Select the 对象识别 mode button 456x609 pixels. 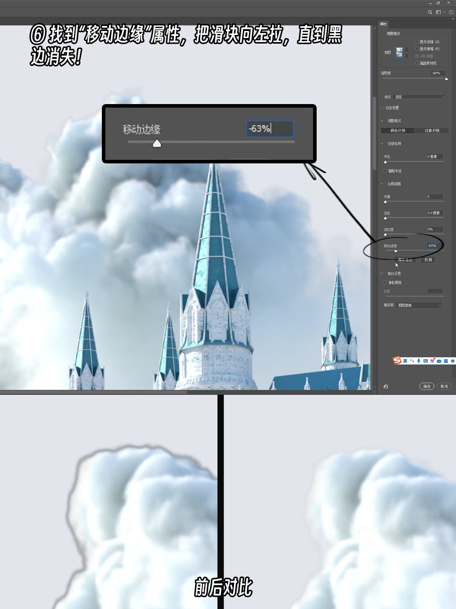pos(432,130)
